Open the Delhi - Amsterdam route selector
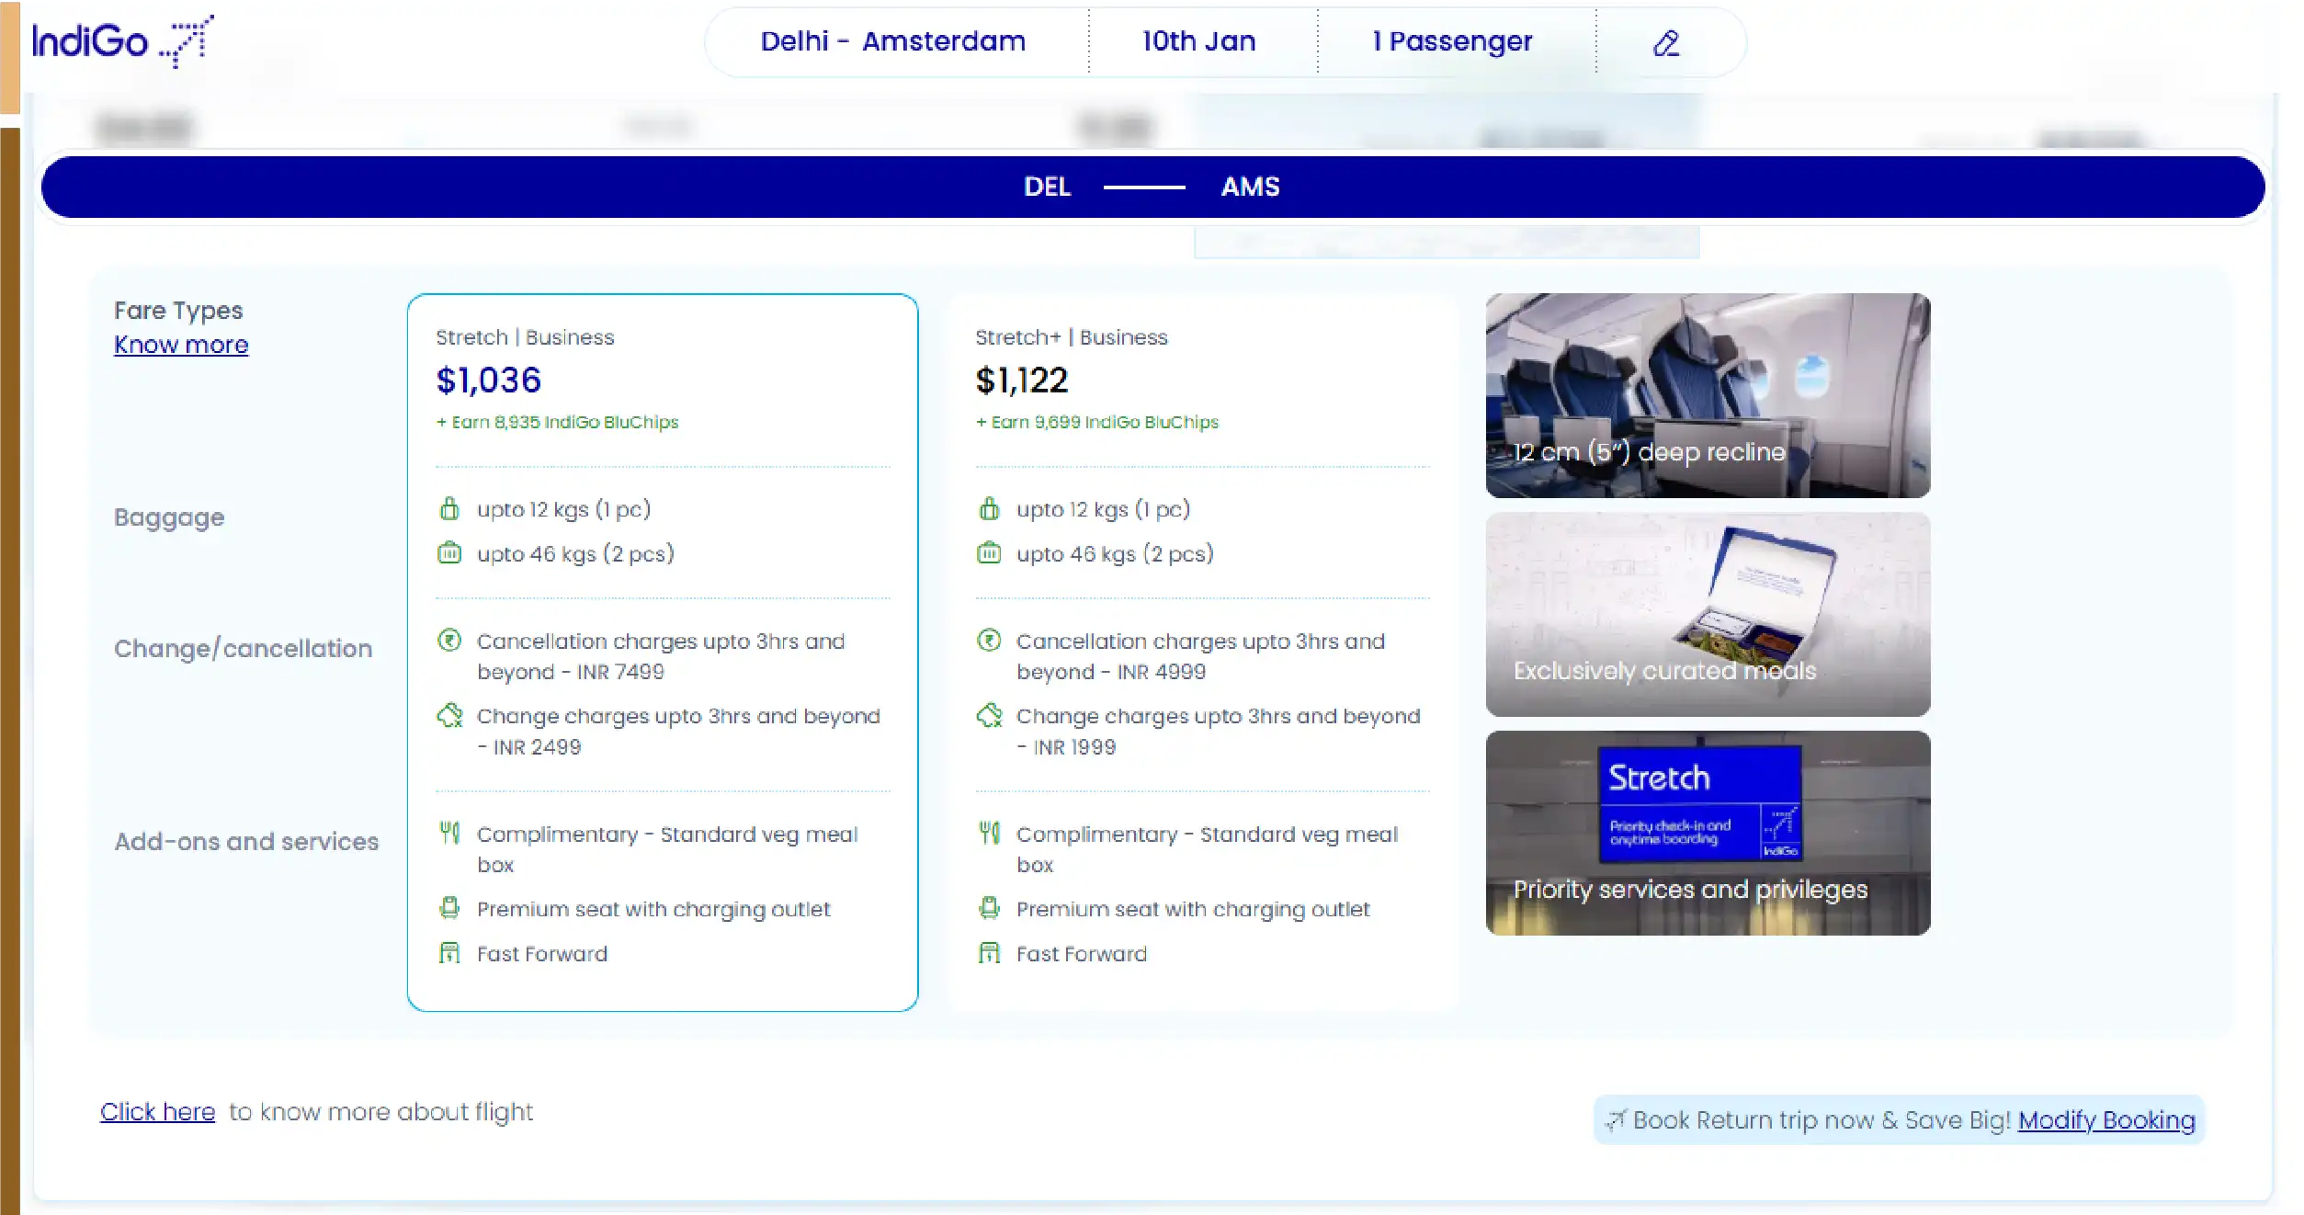Screen dimensions: 2304x1215 [891, 41]
